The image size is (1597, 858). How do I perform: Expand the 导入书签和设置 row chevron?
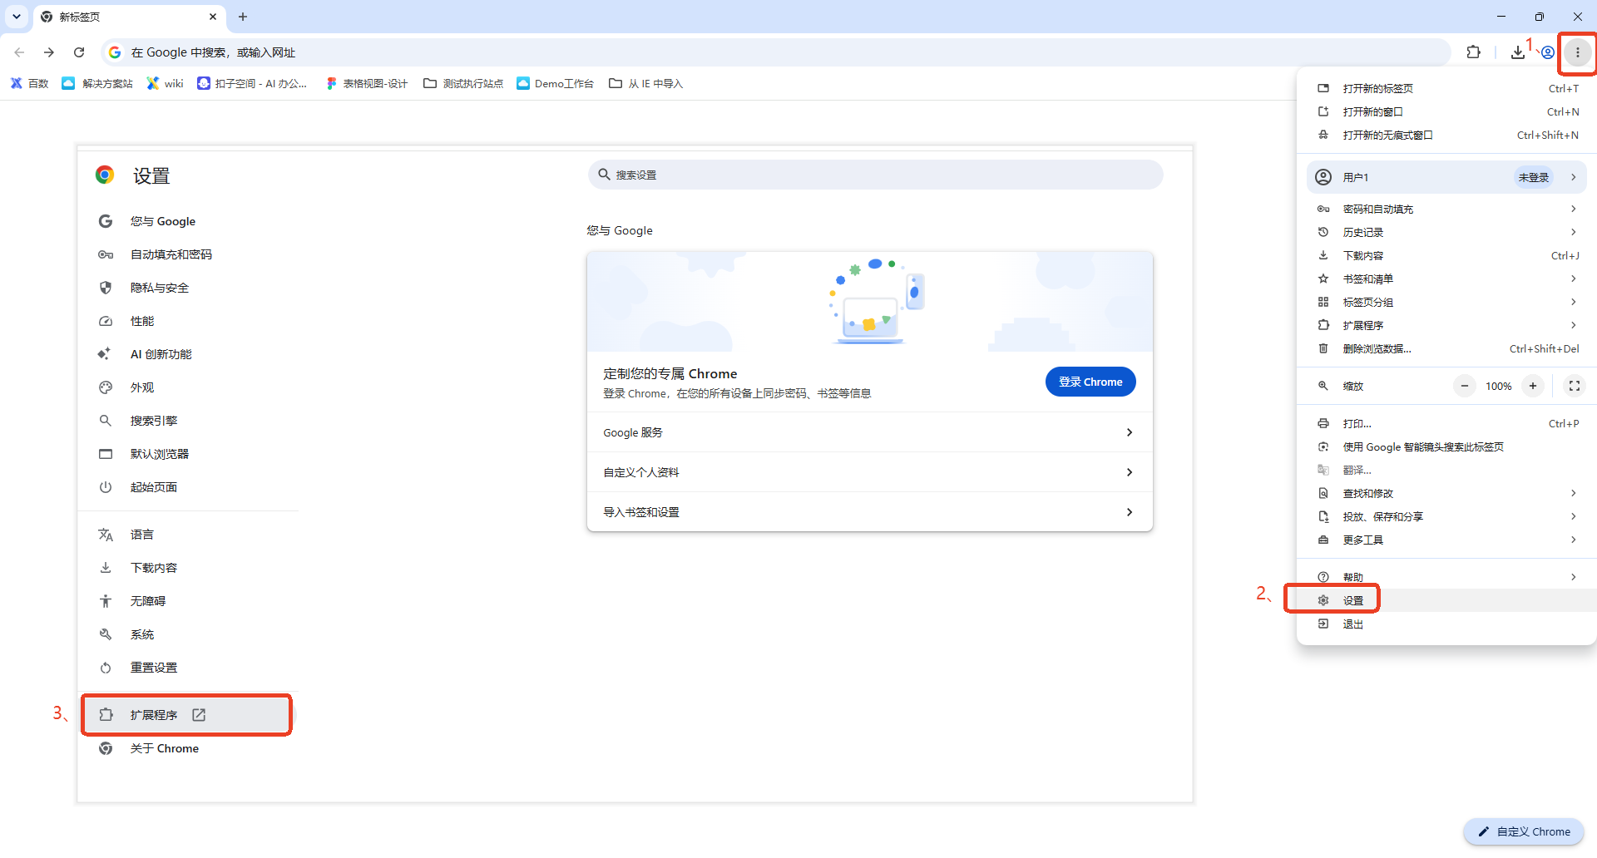tap(1129, 512)
